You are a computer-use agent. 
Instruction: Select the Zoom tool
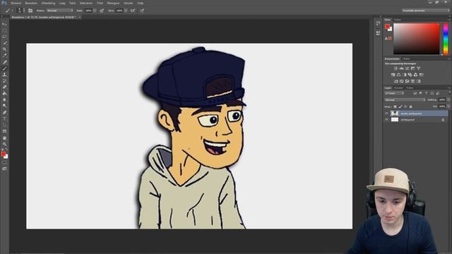coord(4,144)
